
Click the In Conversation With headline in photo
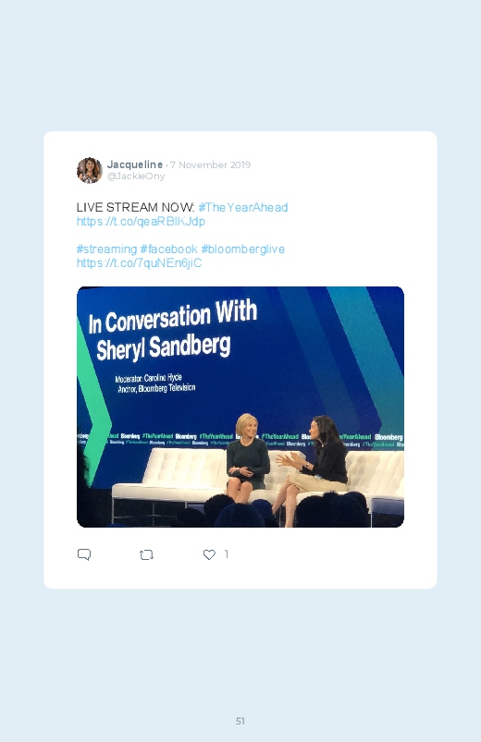point(173,316)
